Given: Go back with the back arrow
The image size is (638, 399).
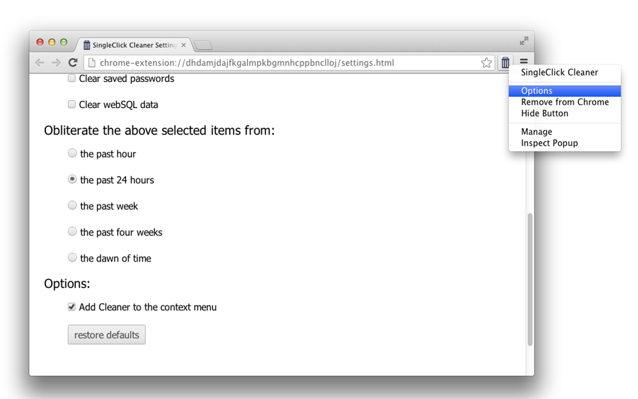Looking at the screenshot, I should pos(39,63).
